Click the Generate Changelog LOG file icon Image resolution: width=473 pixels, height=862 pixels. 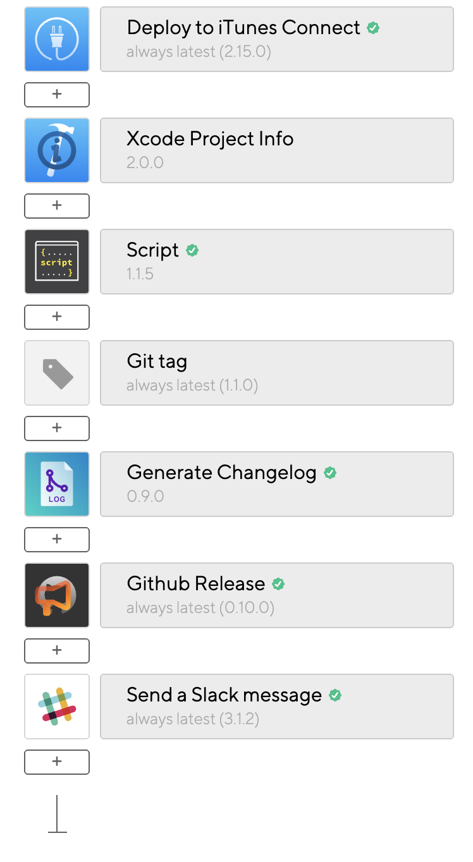click(57, 484)
